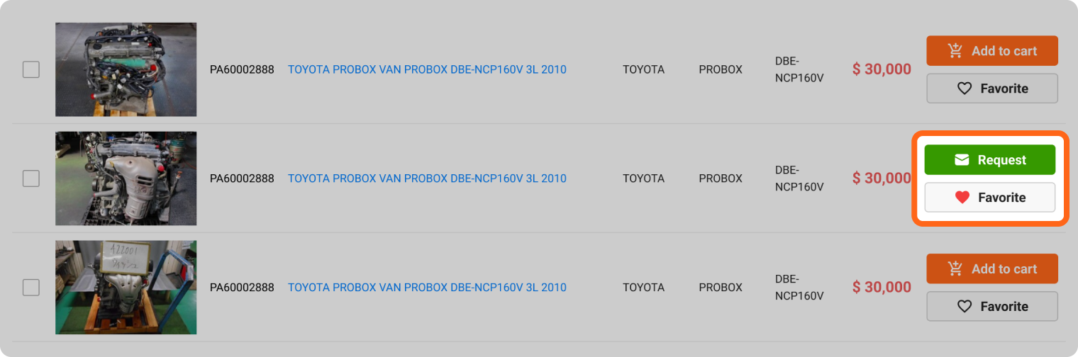Click the outline heart icon in the first row
The width and height of the screenshot is (1078, 357).
[964, 89]
